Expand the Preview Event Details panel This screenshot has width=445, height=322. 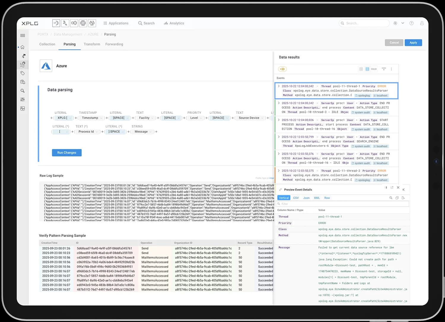click(280, 190)
